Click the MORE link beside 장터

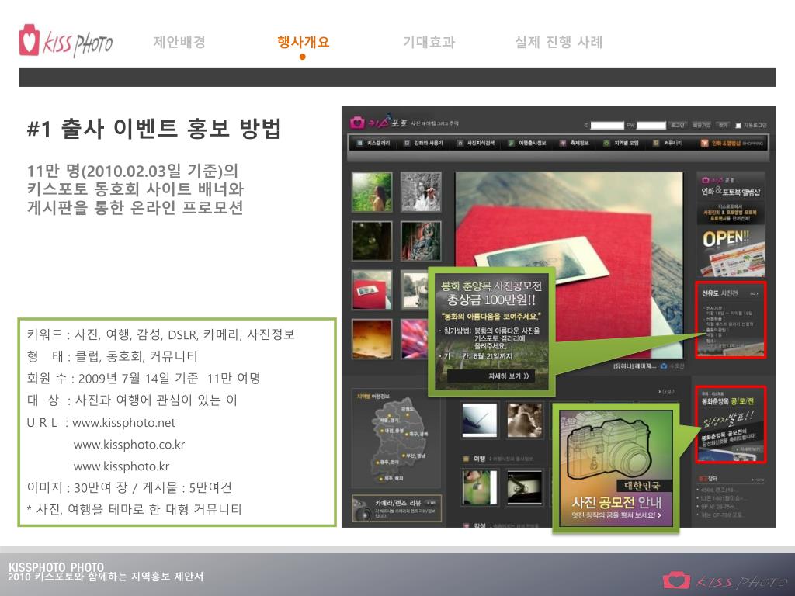click(x=759, y=479)
